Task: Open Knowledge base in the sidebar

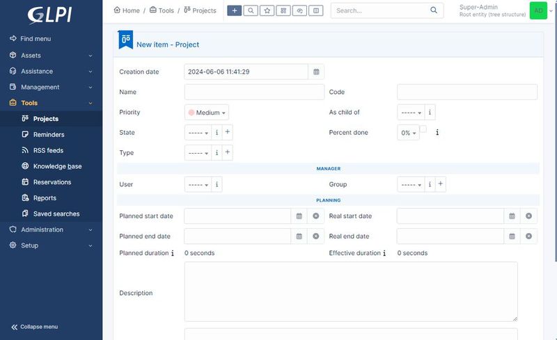Action: (x=51, y=166)
